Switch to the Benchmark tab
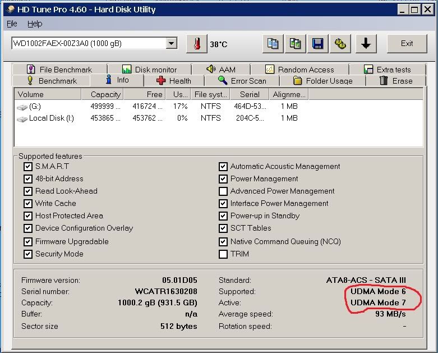This screenshot has width=438, height=353. [x=52, y=81]
